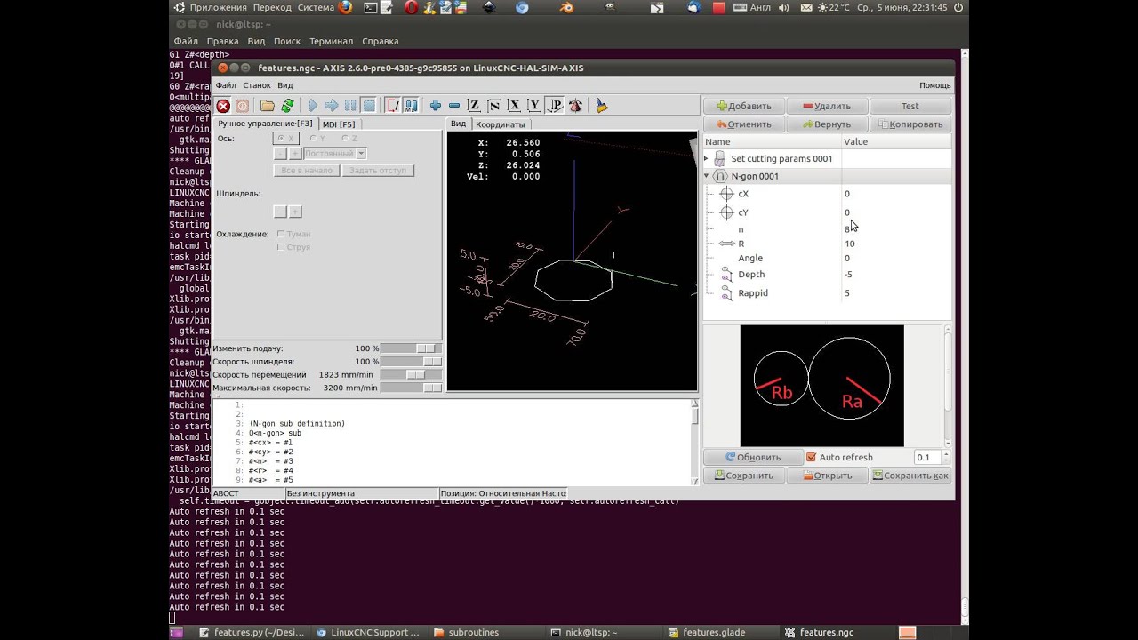Expand the Set cutting params 0001 row
The height and width of the screenshot is (640, 1138).
(707, 158)
